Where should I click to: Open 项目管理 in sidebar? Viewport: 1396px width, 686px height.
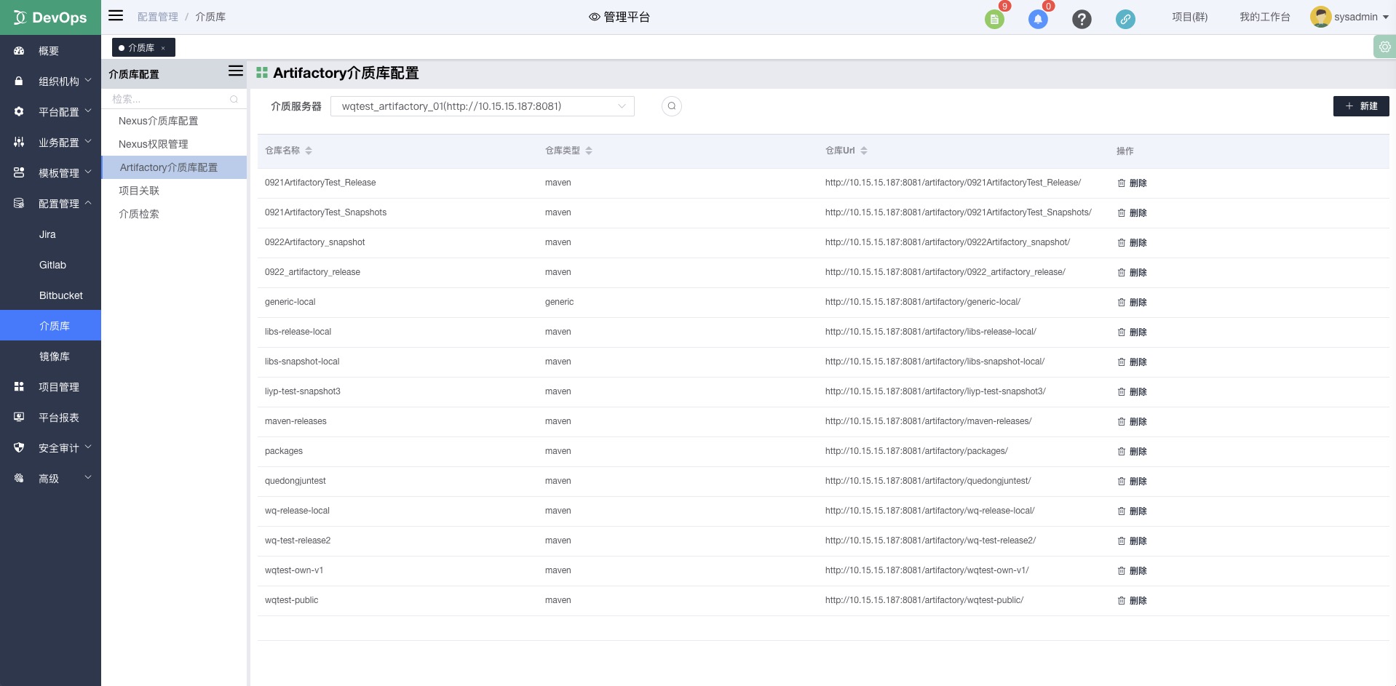50,387
